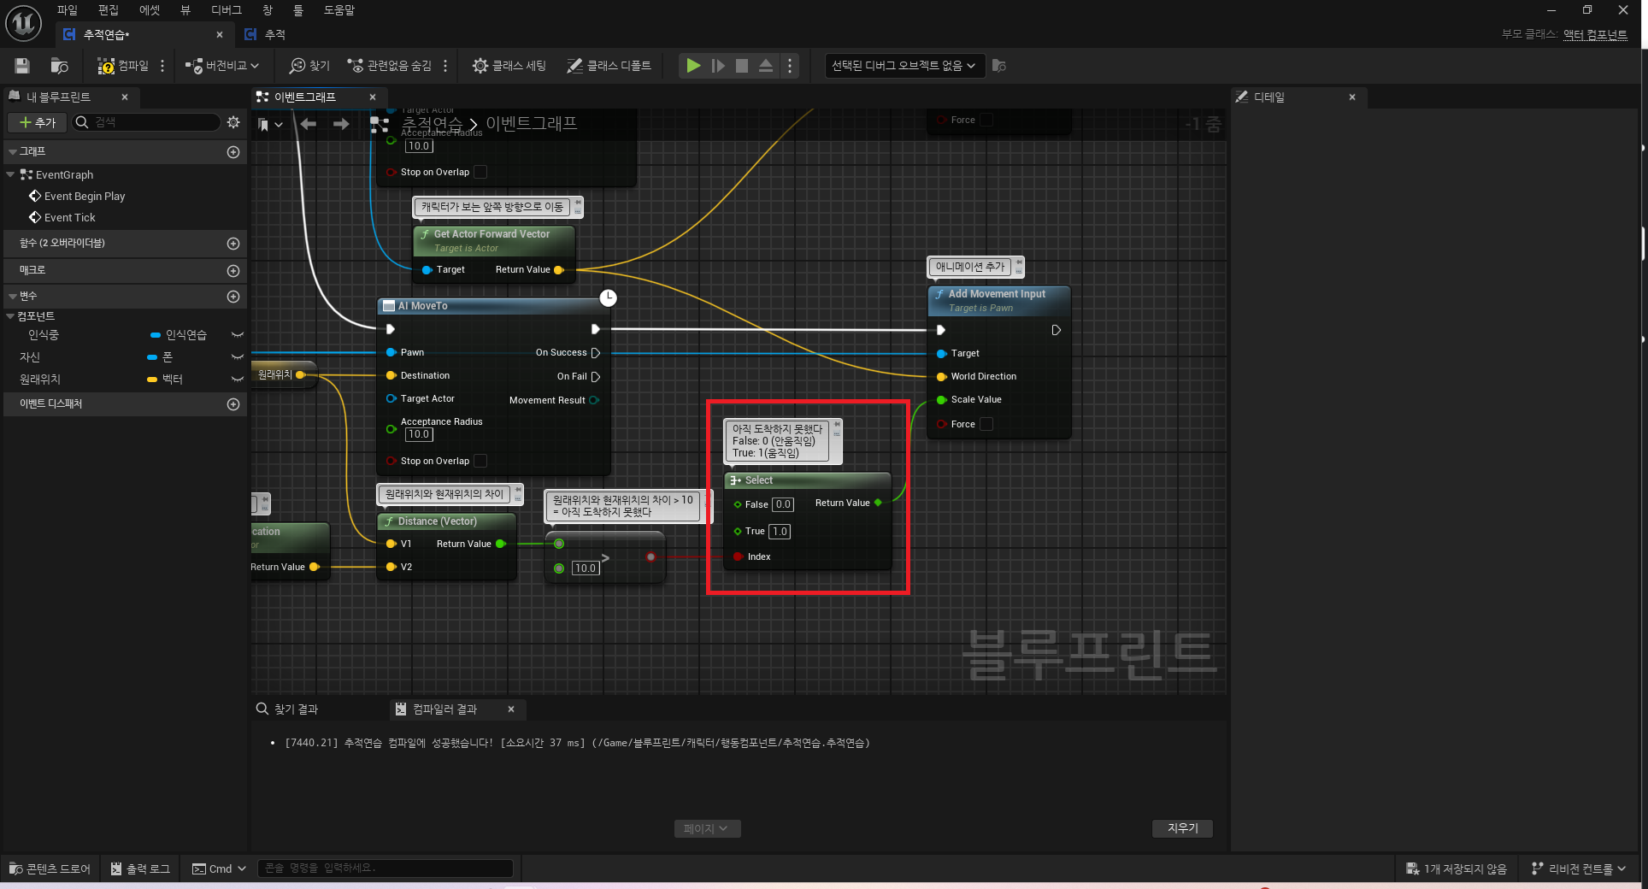Close the 추적연습 asset tab
1648x889 pixels.
click(220, 35)
